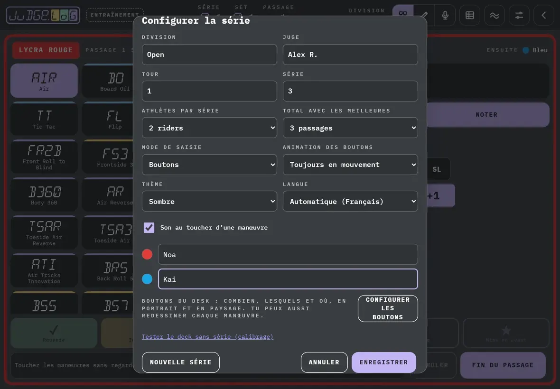Click the blue lycra color dot

pyautogui.click(x=147, y=279)
